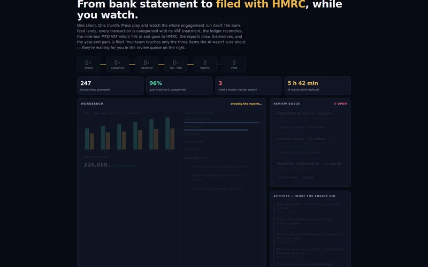Click the 3 need a human card
This screenshot has width=428, height=267.
click(x=248, y=85)
